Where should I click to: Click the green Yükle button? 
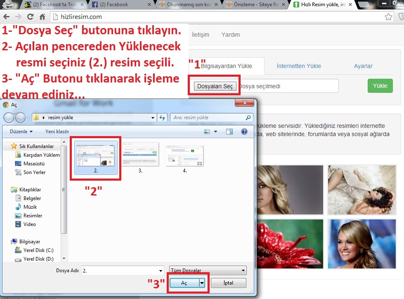coord(380,86)
